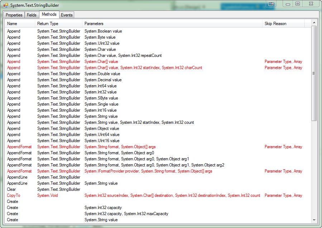Select the Append row with only System.Char value
The width and height of the screenshot is (322, 228).
click(x=158, y=49)
